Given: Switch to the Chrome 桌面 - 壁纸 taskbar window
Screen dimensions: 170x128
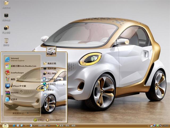Looking at the screenshot, I should click(67, 126).
